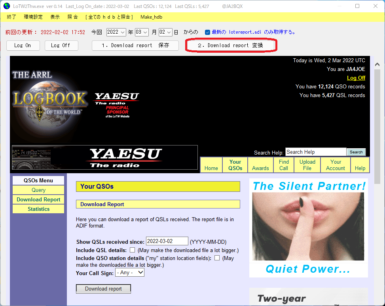This screenshot has width=385, height=306.
Task: Click the LoTW2Thw globe app icon
Action: coord(7,6)
